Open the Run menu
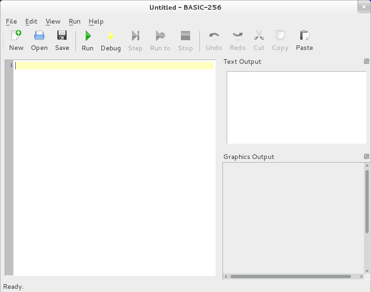371x292 pixels. [74, 22]
